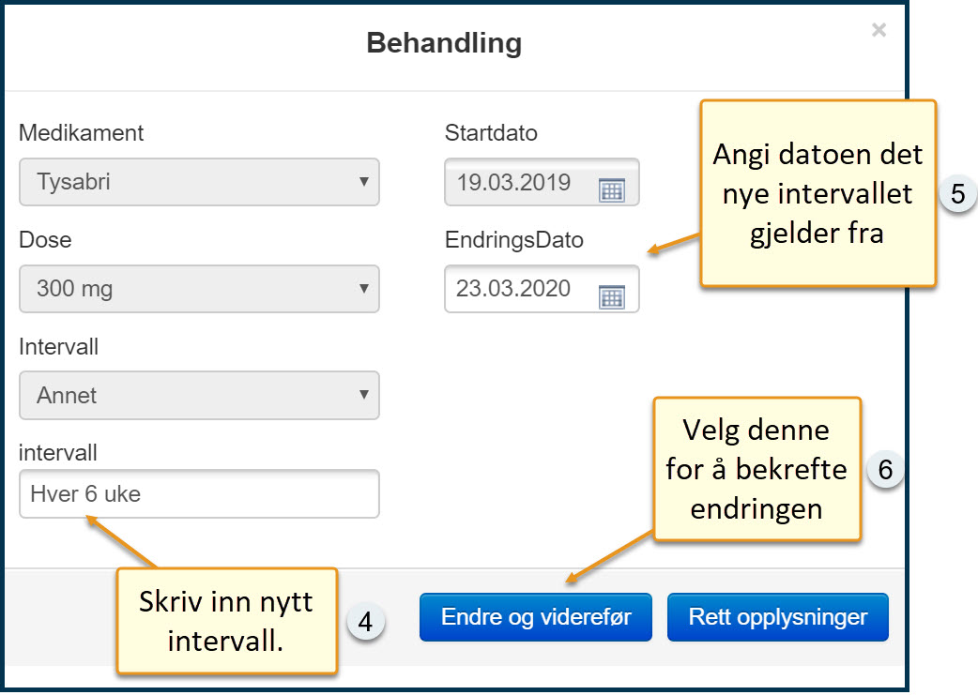Image resolution: width=978 pixels, height=695 pixels.
Task: Click the Angi datoen callout note
Action: coord(818,193)
